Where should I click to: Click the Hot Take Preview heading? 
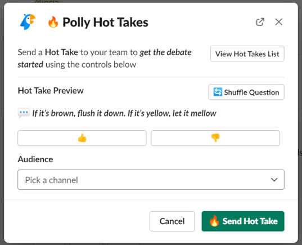tap(51, 91)
